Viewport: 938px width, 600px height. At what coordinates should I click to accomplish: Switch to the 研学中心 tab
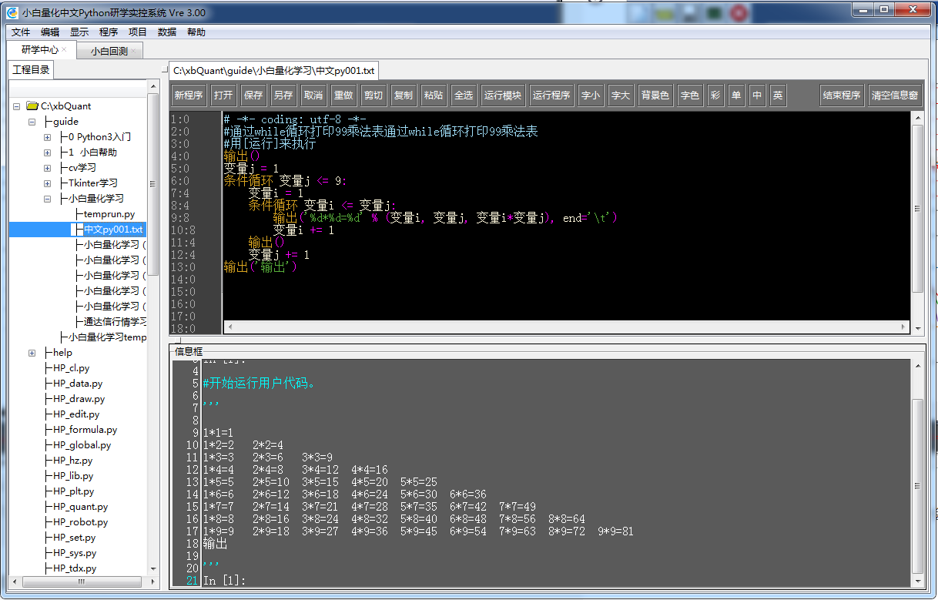pos(40,50)
